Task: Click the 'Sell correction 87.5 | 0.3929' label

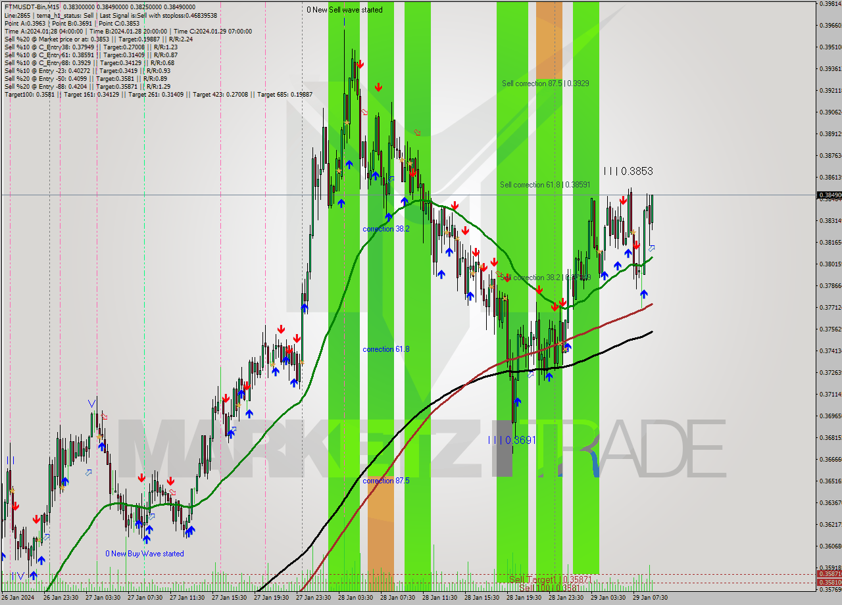Action: (545, 84)
